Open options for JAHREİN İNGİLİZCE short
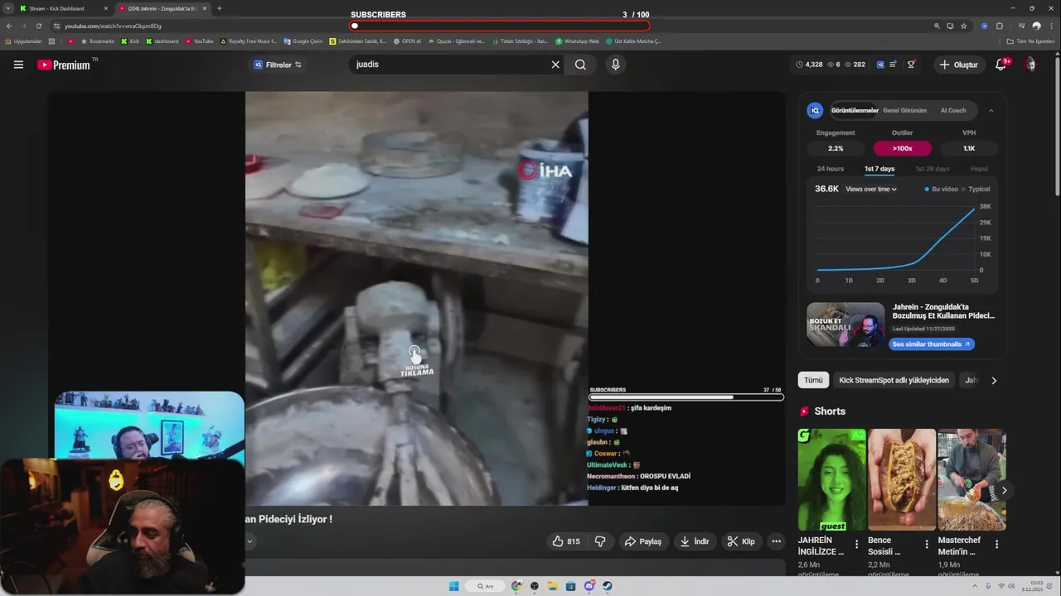Screen dimensions: 1061x596 857,545
